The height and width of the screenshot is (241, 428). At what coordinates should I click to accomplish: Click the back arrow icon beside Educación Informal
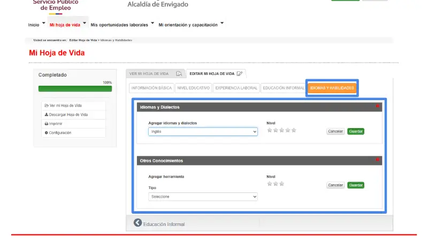coord(137,223)
